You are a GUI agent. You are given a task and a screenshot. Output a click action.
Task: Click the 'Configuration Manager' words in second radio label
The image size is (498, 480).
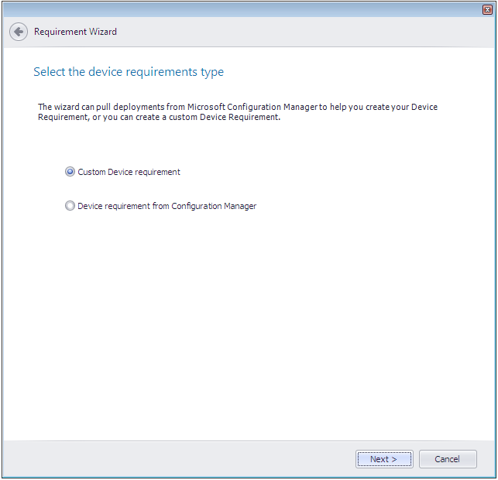[214, 206]
